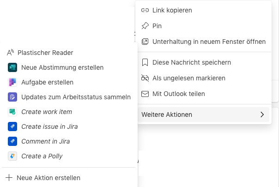Viewport: 279px width, 187px height.
Task: Click the Aufgabe erstellen app icon
Action: [12, 82]
